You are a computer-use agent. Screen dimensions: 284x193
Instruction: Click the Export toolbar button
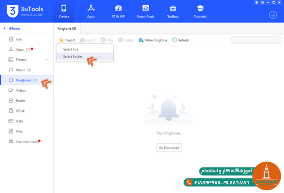tap(88, 40)
